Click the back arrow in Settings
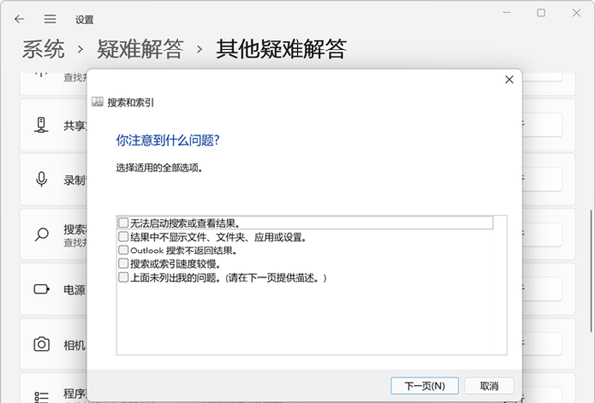 pyautogui.click(x=20, y=19)
